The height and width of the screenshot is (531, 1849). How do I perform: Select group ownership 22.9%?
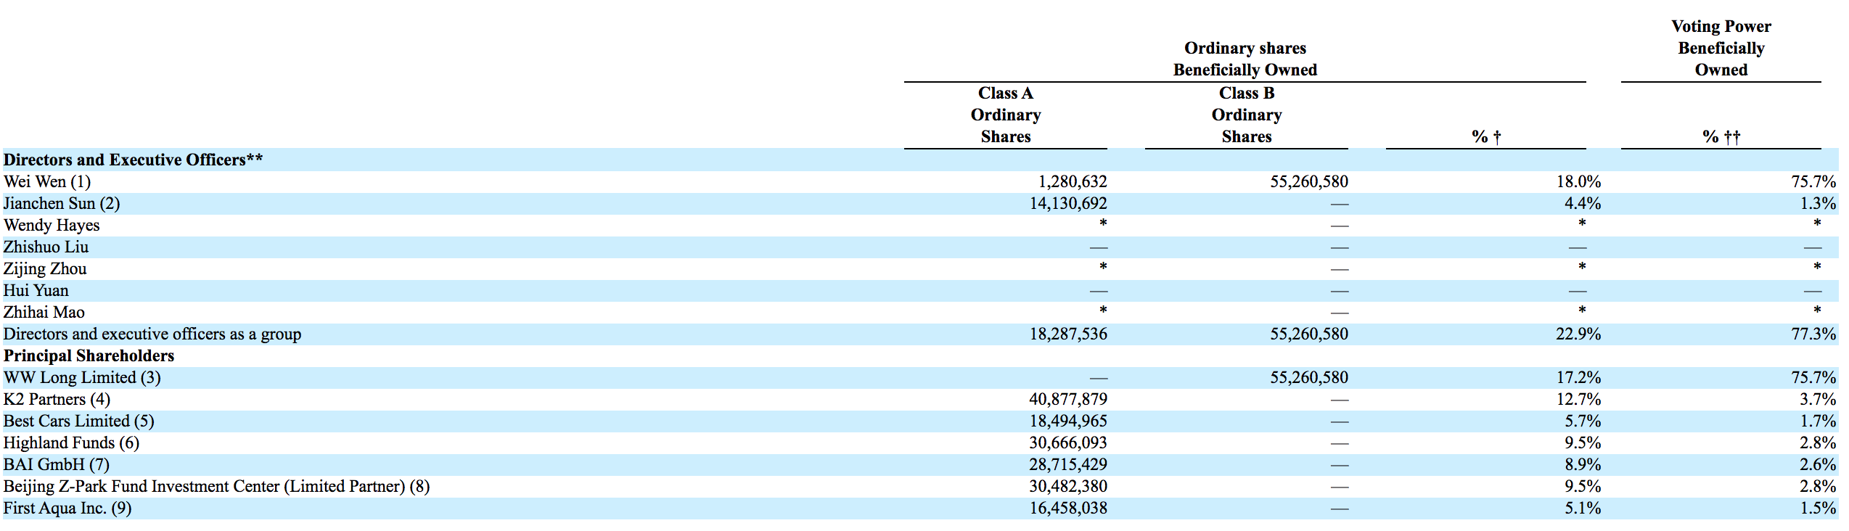pyautogui.click(x=1578, y=334)
